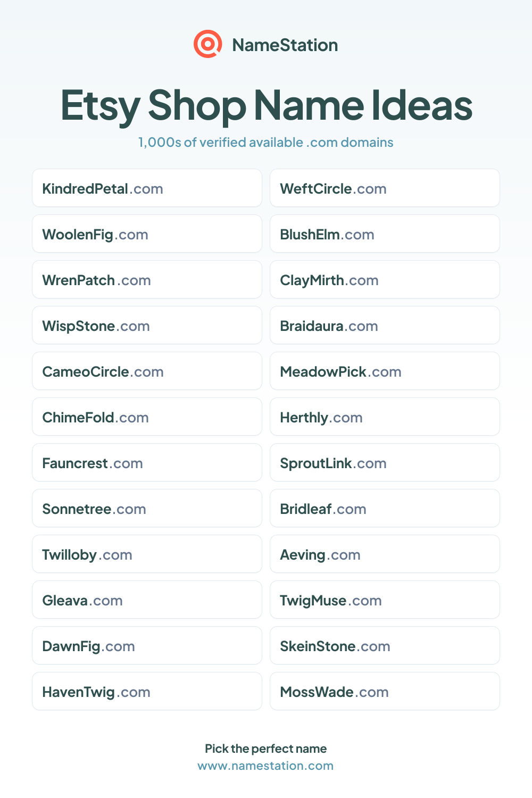Click the NameStation logo icon
Viewport: 532px width, 798px height.
(207, 44)
